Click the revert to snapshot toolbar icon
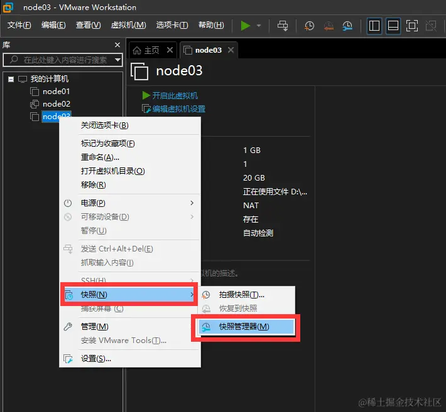Image resolution: width=446 pixels, height=412 pixels. coord(329,26)
